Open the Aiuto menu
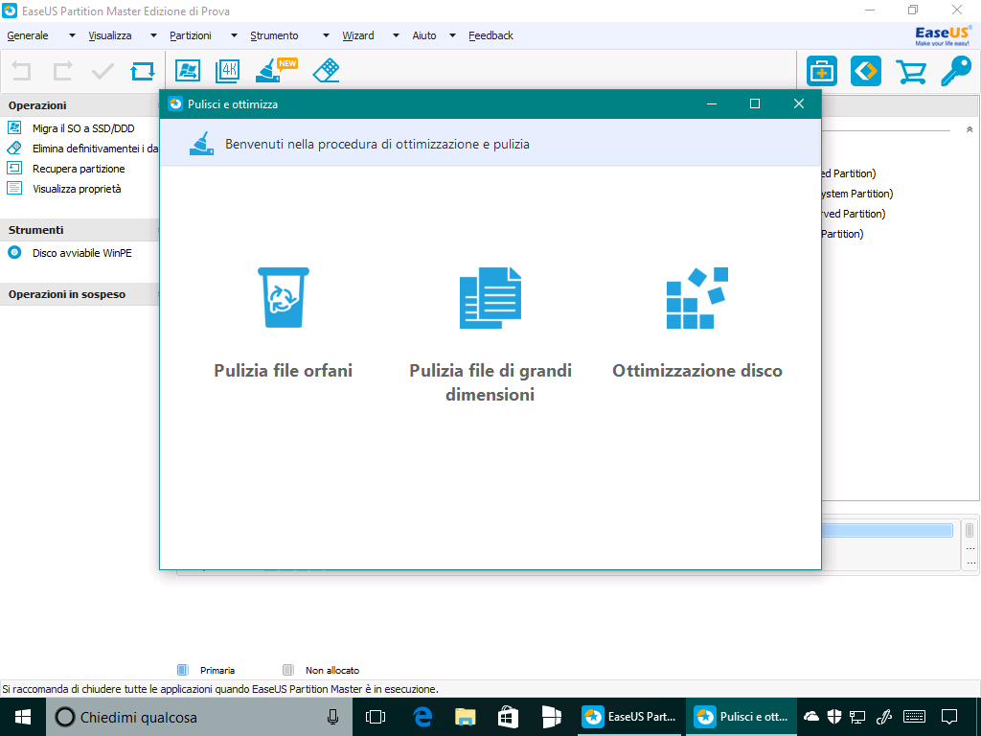This screenshot has height=736, width=981. click(424, 35)
